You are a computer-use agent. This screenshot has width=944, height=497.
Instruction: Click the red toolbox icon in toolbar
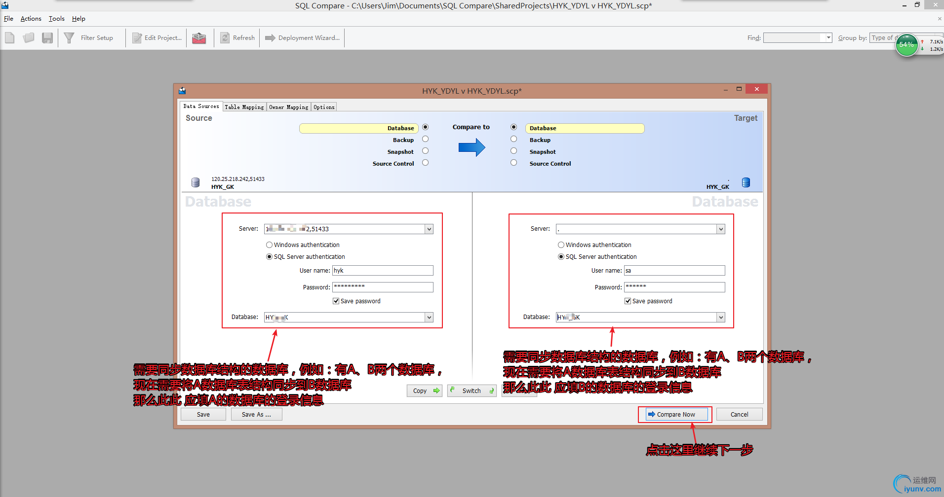click(x=199, y=38)
